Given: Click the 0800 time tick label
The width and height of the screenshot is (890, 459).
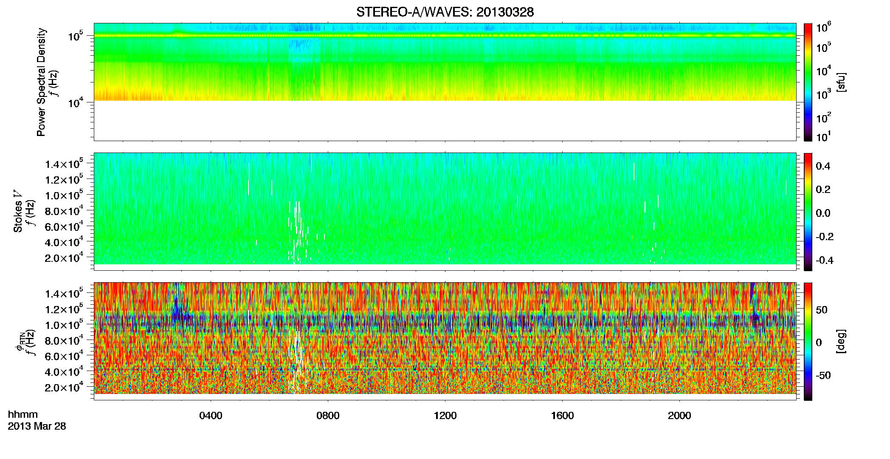Looking at the screenshot, I should coord(328,416).
